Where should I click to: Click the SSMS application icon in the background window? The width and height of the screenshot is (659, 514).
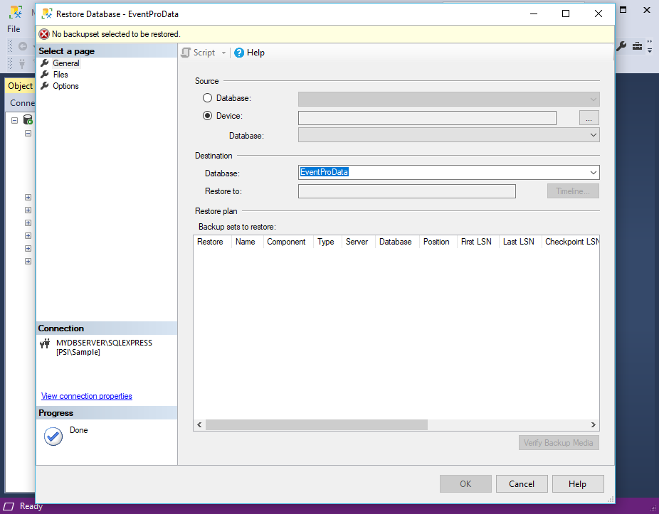16,13
